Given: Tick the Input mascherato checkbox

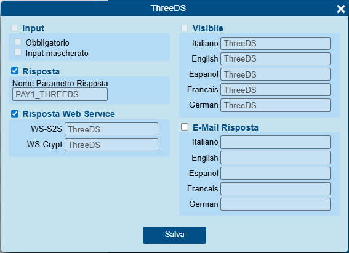Looking at the screenshot, I should click(x=18, y=52).
